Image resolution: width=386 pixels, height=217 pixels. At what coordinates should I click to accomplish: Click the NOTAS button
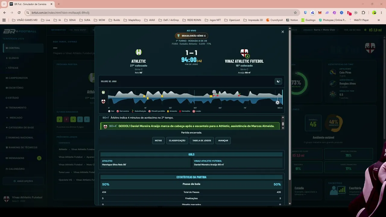(x=158, y=140)
